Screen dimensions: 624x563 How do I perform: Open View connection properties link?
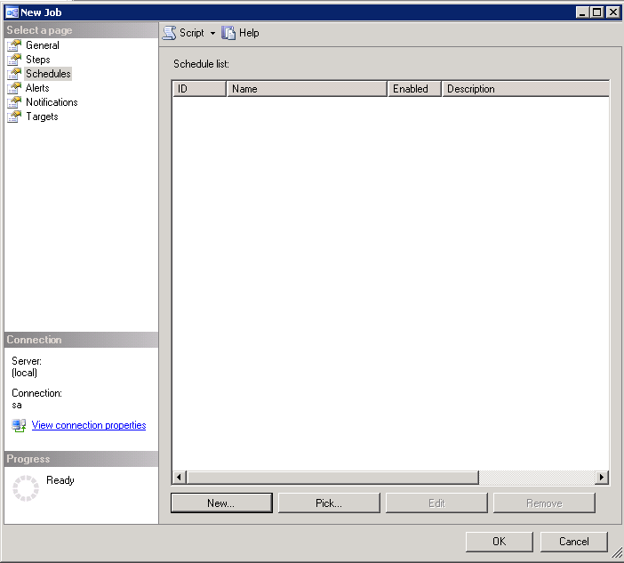point(89,425)
